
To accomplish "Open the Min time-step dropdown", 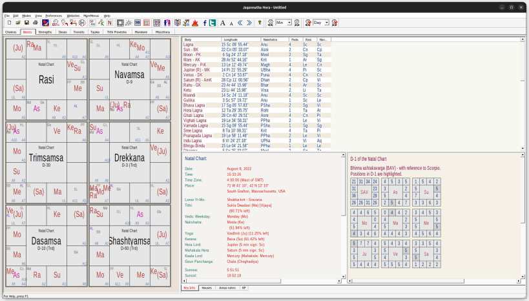I will click(x=289, y=23).
